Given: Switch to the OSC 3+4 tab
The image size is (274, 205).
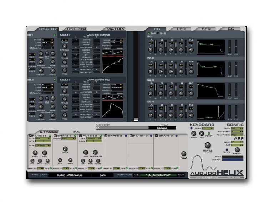Looking at the screenshot, I should coord(77,29).
